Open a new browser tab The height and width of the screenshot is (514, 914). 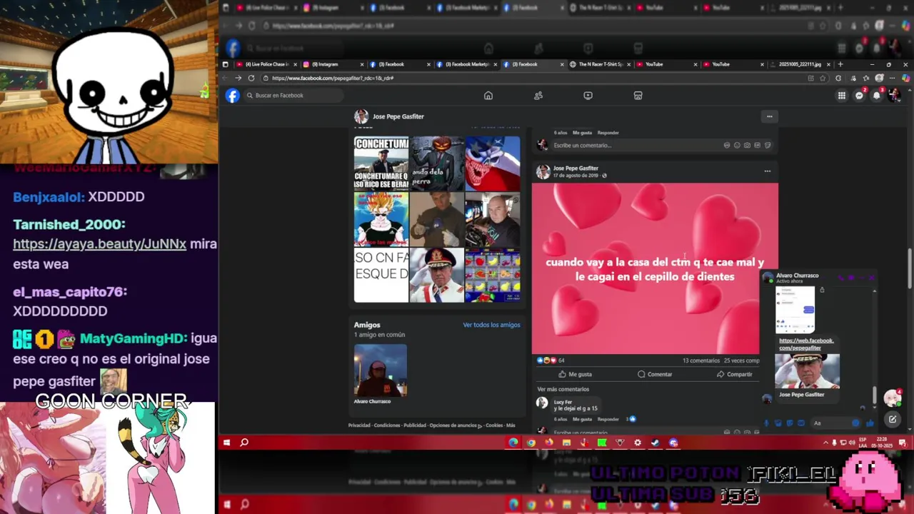point(840,64)
